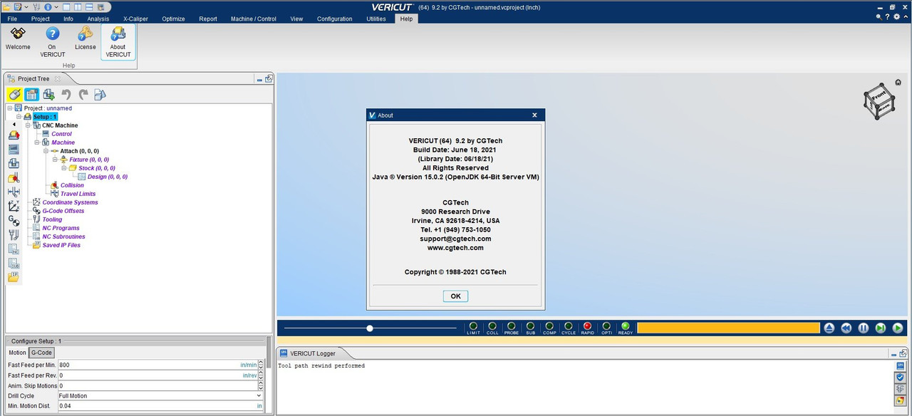Image resolution: width=912 pixels, height=416 pixels.
Task: Click the Rewind playback button
Action: [x=846, y=328]
